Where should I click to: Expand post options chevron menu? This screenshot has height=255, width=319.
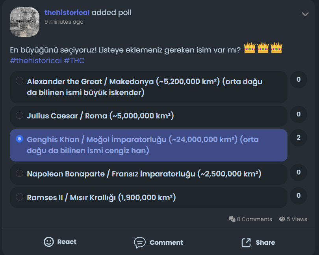tap(305, 14)
